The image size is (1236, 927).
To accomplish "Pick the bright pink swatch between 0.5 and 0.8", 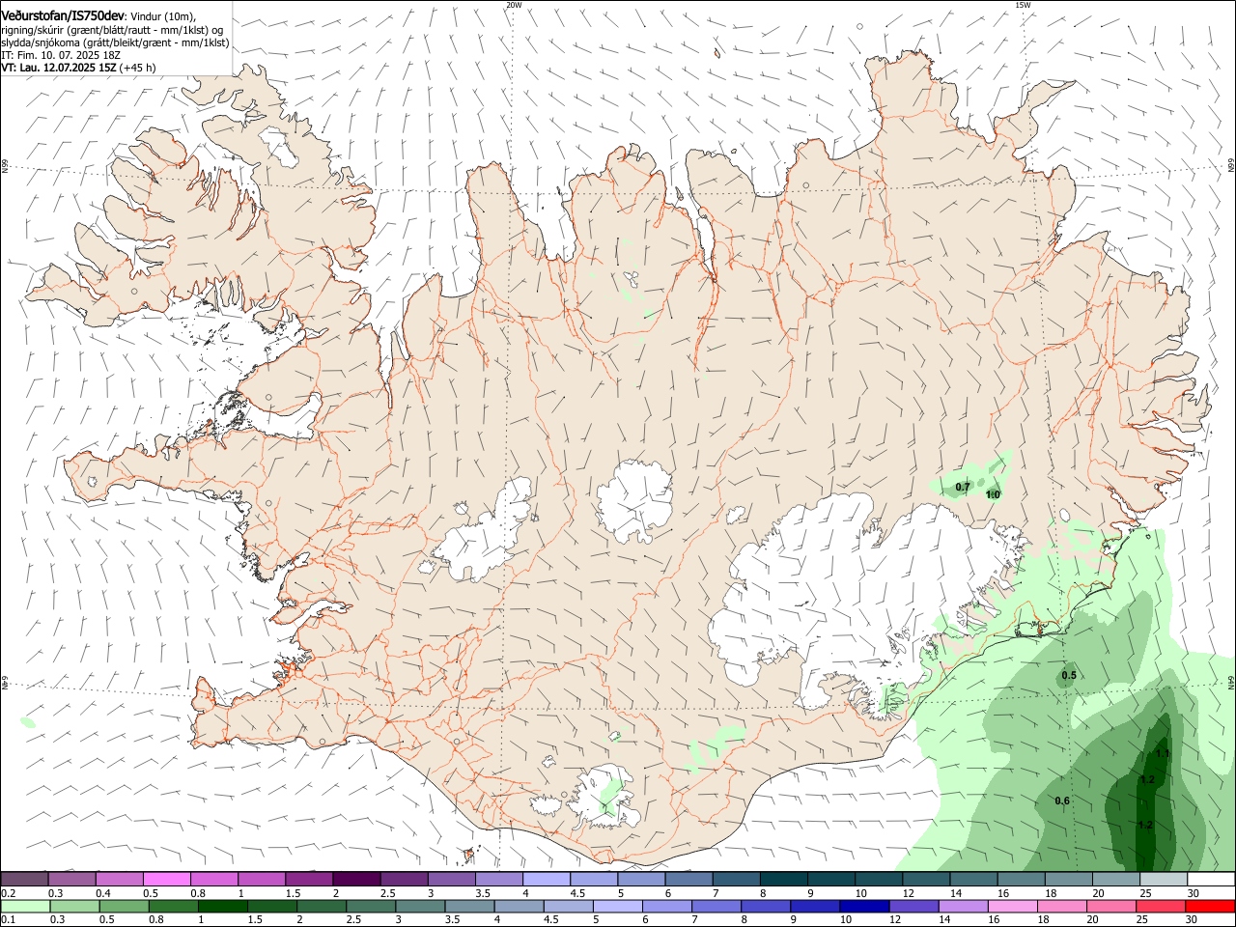I will point(166,879).
